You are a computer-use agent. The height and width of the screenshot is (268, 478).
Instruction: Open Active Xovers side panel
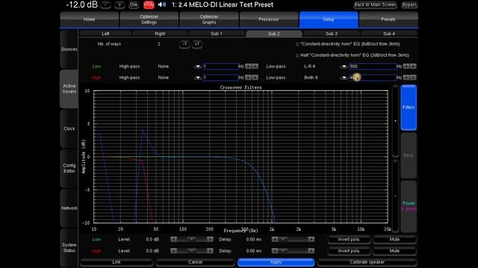pos(69,89)
